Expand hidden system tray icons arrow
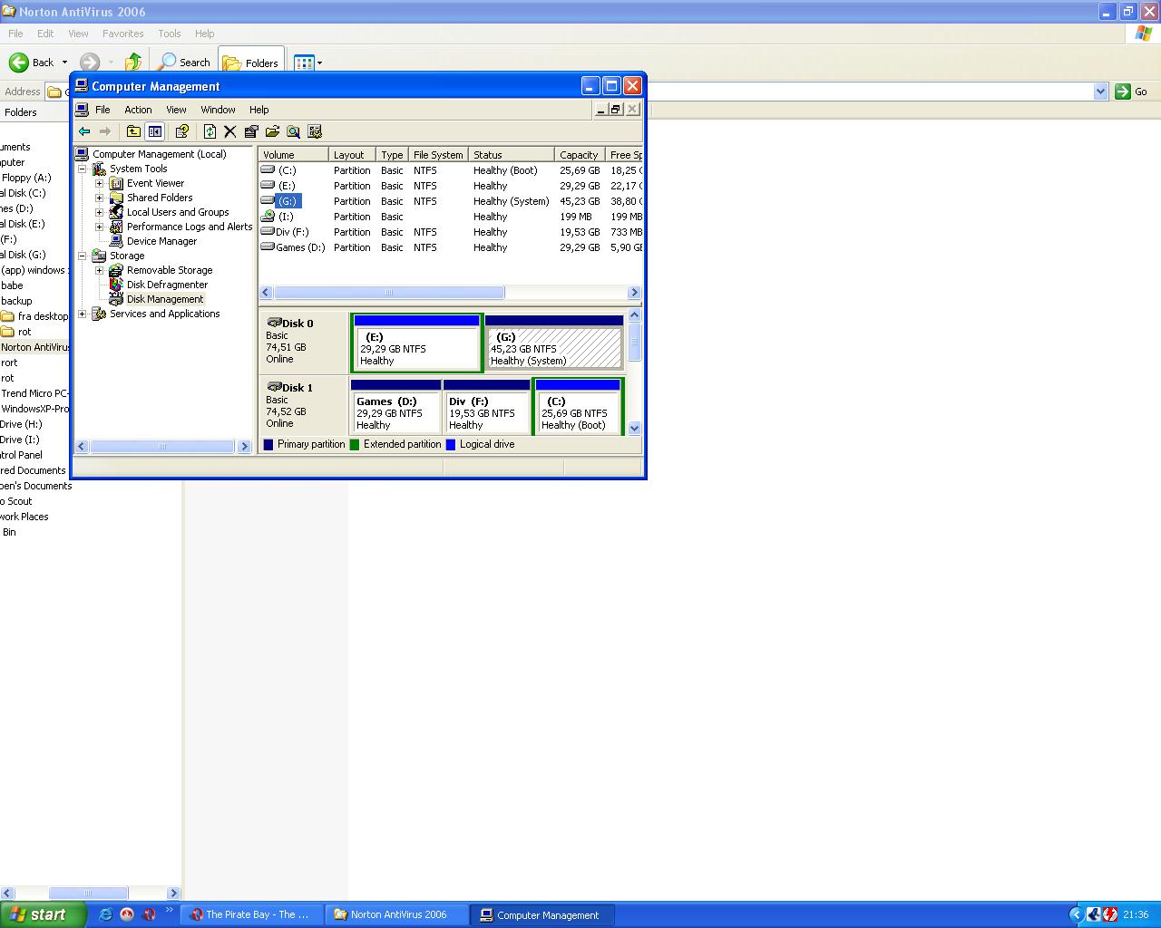The width and height of the screenshot is (1161, 928). click(x=1077, y=914)
